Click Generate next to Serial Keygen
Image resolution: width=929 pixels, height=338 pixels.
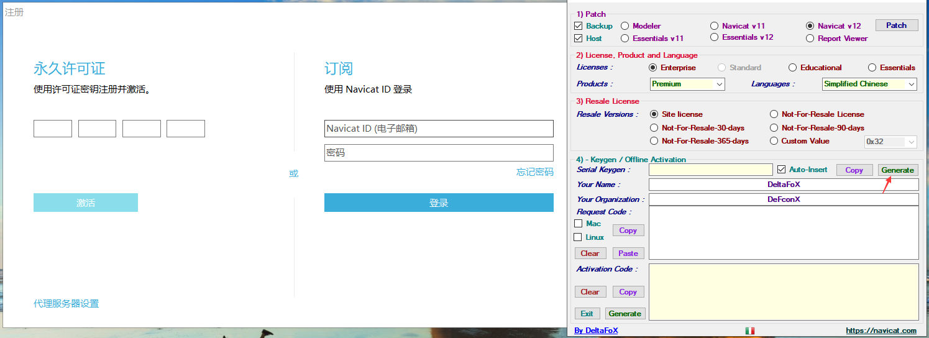[x=897, y=170]
